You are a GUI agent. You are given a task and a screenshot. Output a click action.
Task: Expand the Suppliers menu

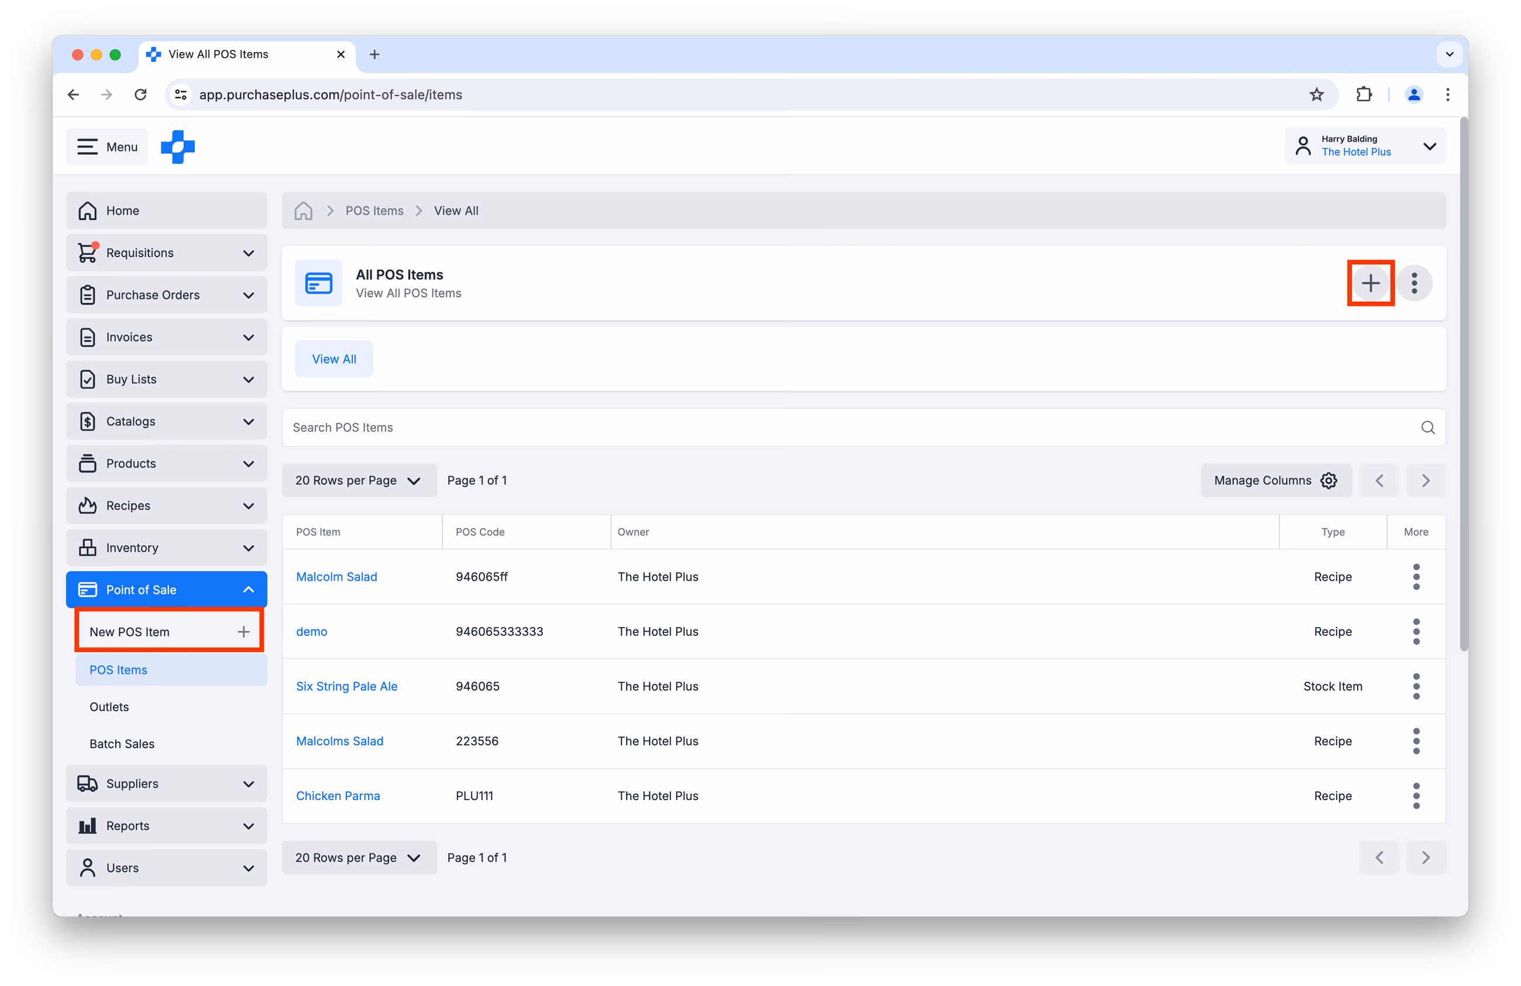click(x=166, y=784)
